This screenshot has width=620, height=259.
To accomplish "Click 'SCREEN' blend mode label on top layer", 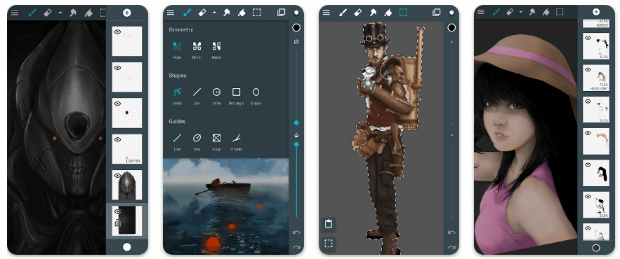I will coord(602,24).
